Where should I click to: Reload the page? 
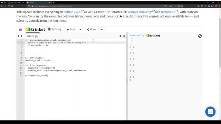9,6
